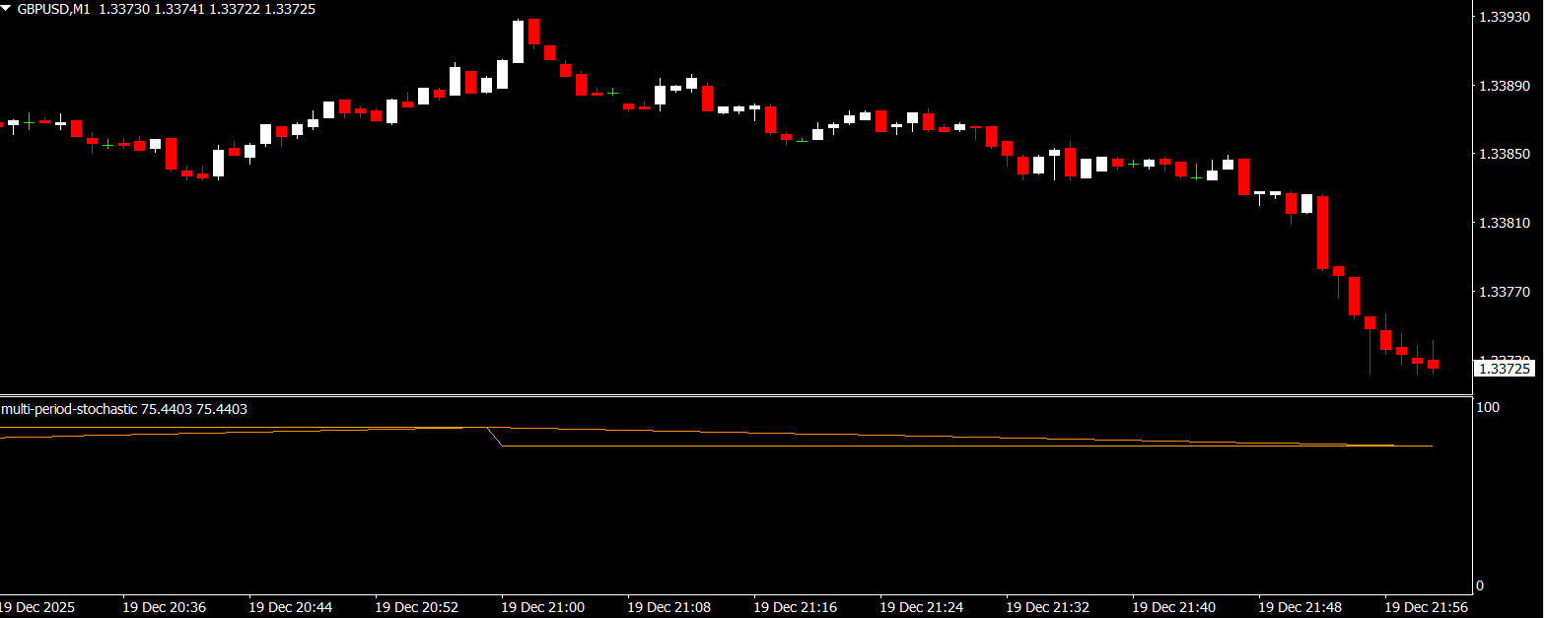Click the 1.33930 price axis label
This screenshot has height=618, width=1545.
pyautogui.click(x=1507, y=17)
